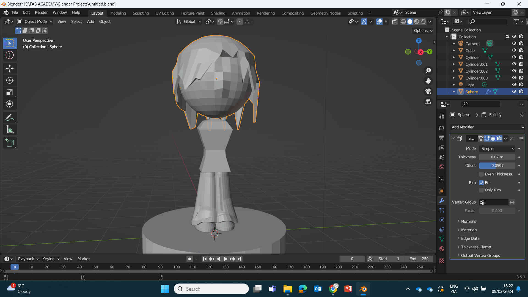Select the Select Box tool
Viewport: 528px width, 297px height.
[10, 43]
